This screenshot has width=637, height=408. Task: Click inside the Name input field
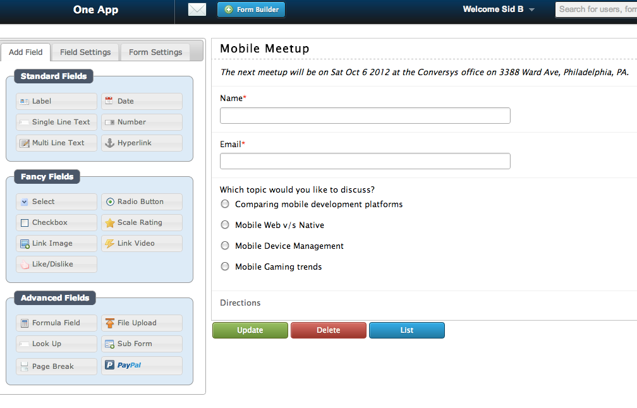tap(365, 116)
